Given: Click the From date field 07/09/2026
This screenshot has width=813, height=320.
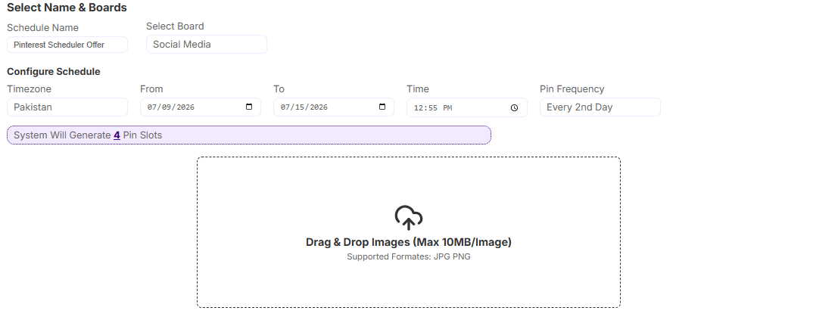Looking at the screenshot, I should click(201, 107).
